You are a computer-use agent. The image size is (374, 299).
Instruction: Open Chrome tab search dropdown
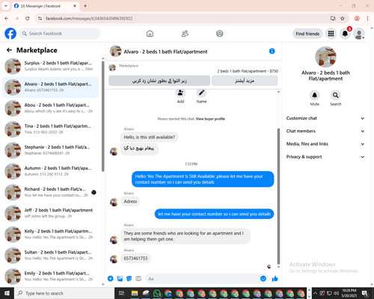6,6
